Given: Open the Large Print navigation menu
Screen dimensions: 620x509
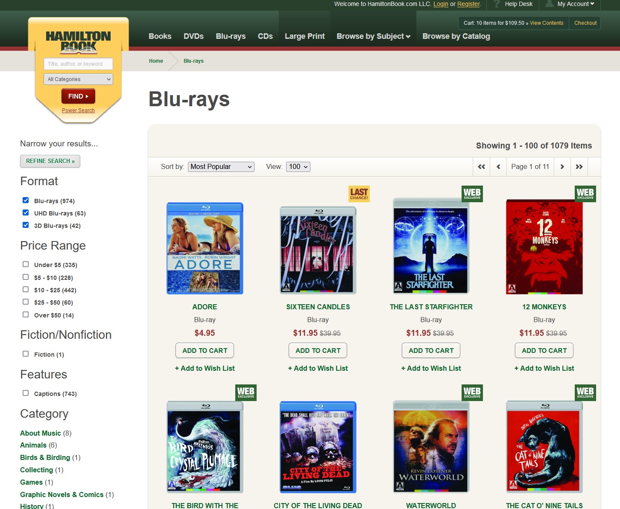Looking at the screenshot, I should point(305,36).
